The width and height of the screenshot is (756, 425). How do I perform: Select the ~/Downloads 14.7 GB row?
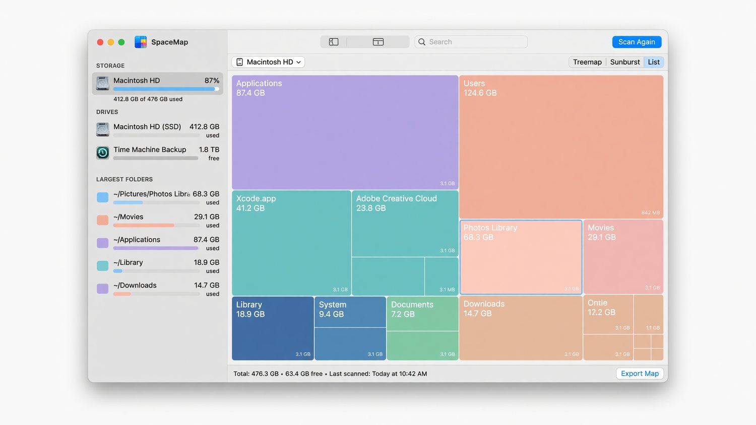pos(158,289)
